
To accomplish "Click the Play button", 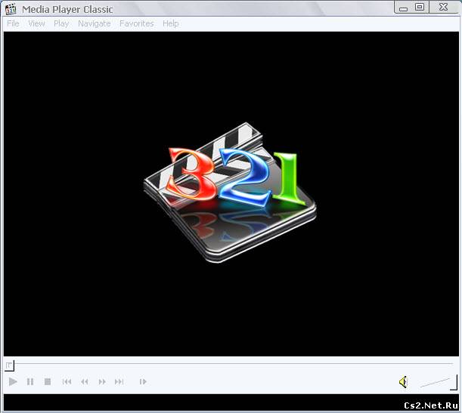I will 13,381.
